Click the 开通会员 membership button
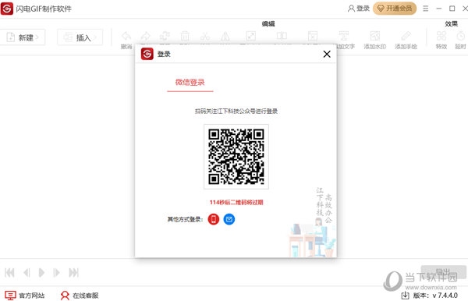The image size is (468, 301). click(395, 9)
